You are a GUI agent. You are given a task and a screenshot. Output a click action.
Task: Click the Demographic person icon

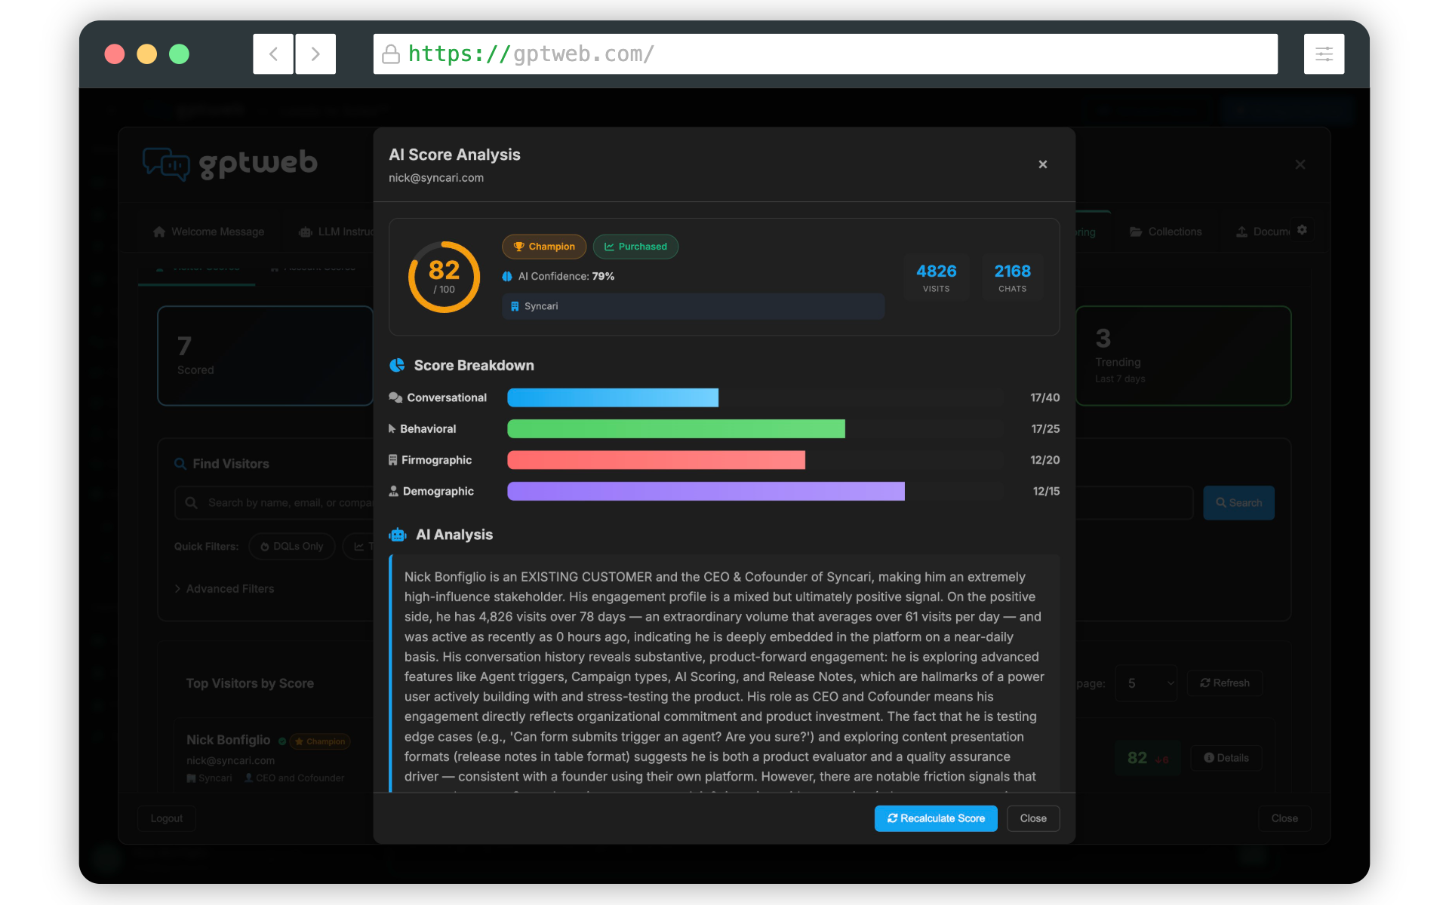pyautogui.click(x=394, y=491)
